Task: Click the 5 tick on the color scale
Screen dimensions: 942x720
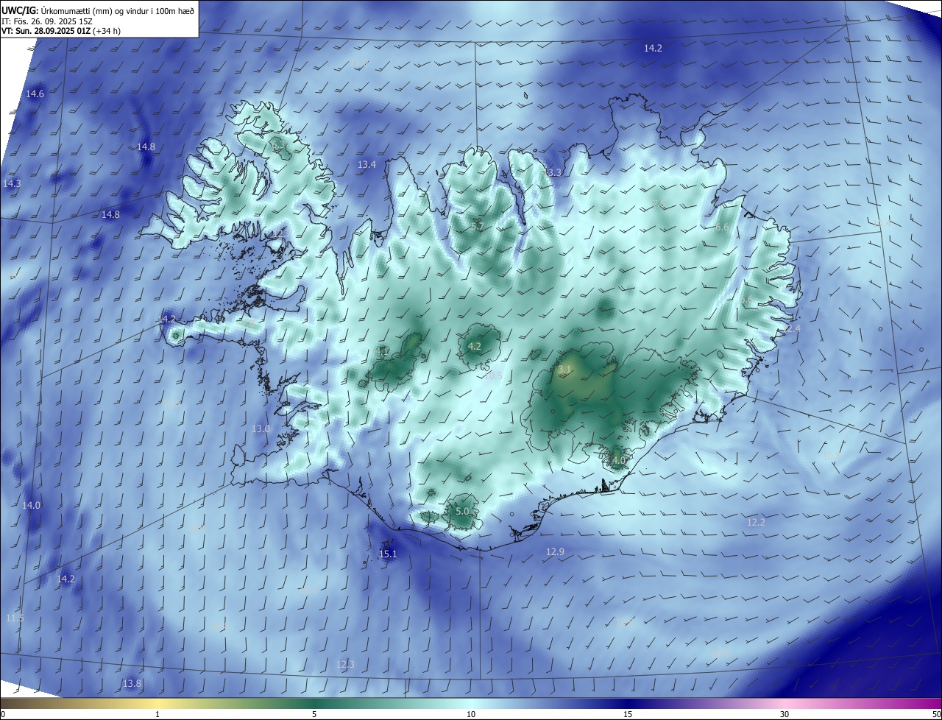Action: point(314,714)
